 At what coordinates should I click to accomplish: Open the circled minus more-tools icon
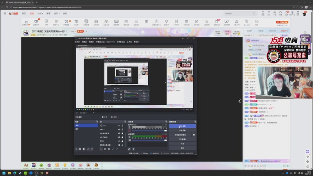tap(257, 22)
